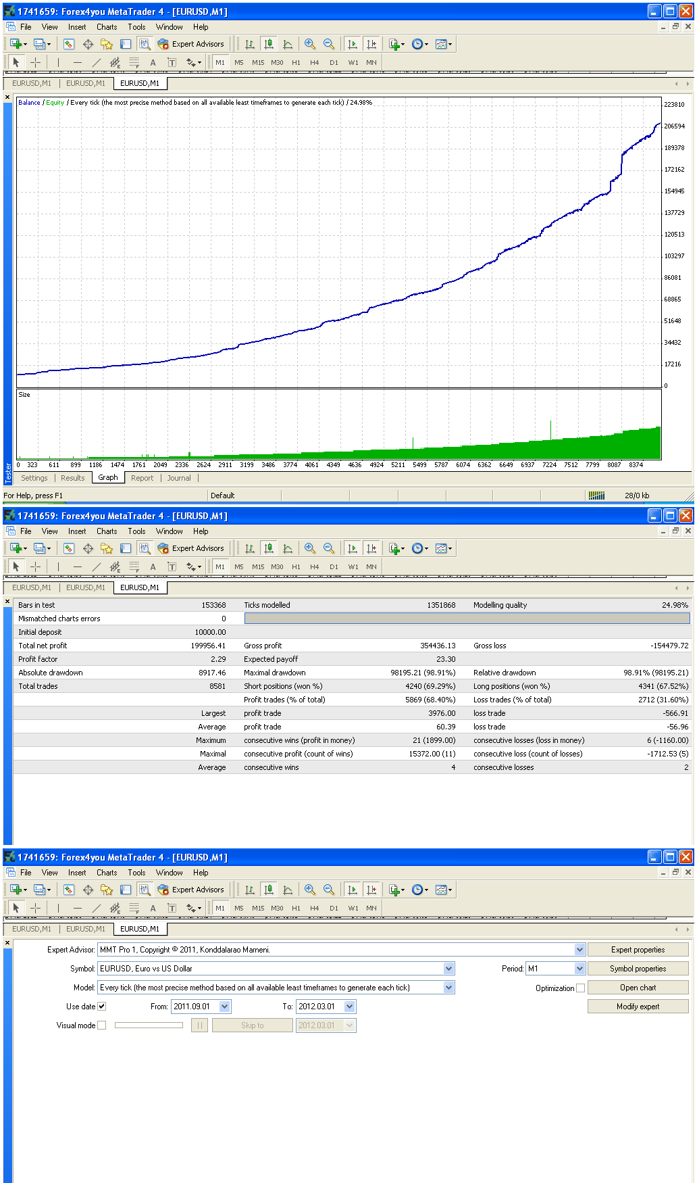Select text 'A' tool in report window
697x1183 pixels.
[x=153, y=566]
